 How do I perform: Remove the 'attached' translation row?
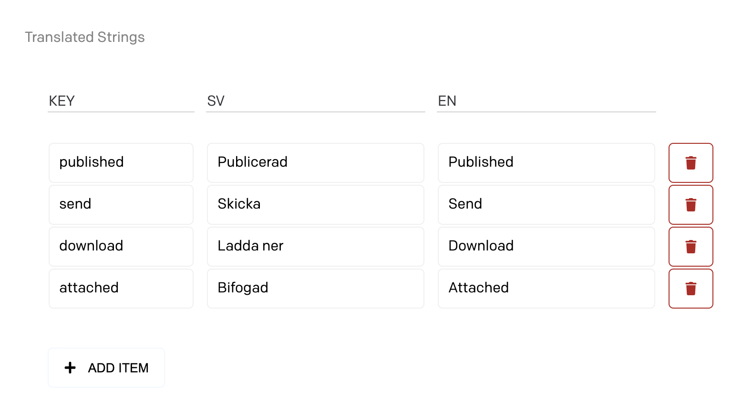pos(690,289)
